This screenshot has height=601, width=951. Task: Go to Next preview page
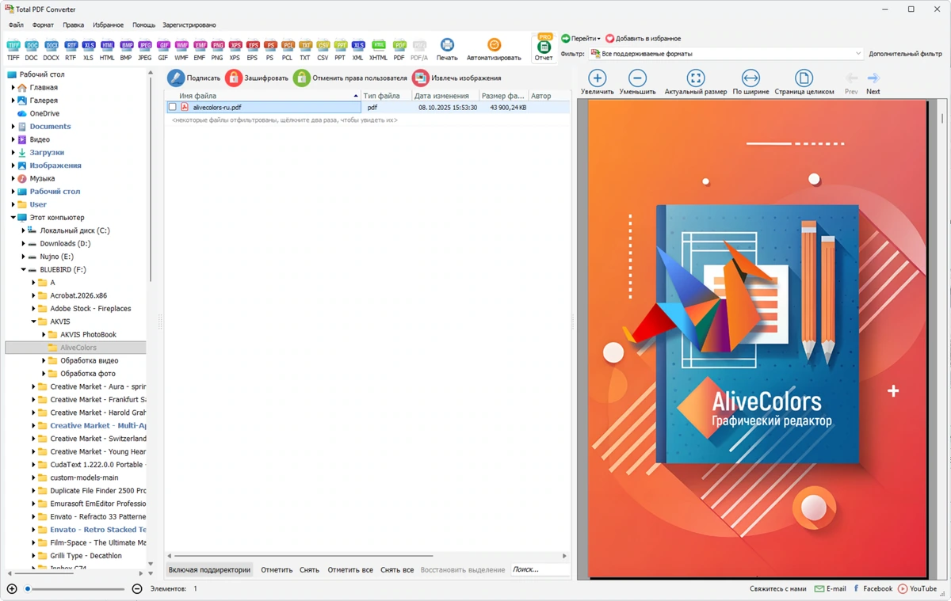(x=873, y=83)
